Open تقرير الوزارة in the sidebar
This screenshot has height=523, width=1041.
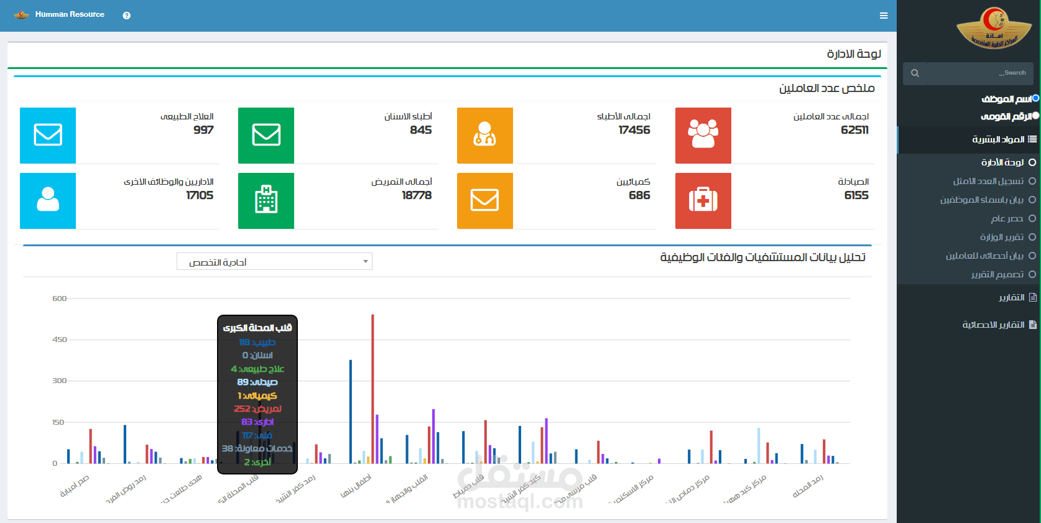[1001, 237]
